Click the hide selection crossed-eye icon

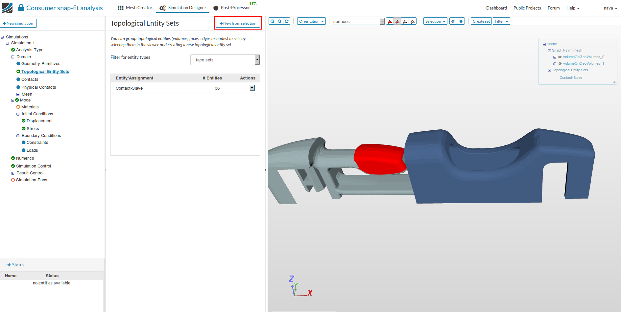(453, 21)
